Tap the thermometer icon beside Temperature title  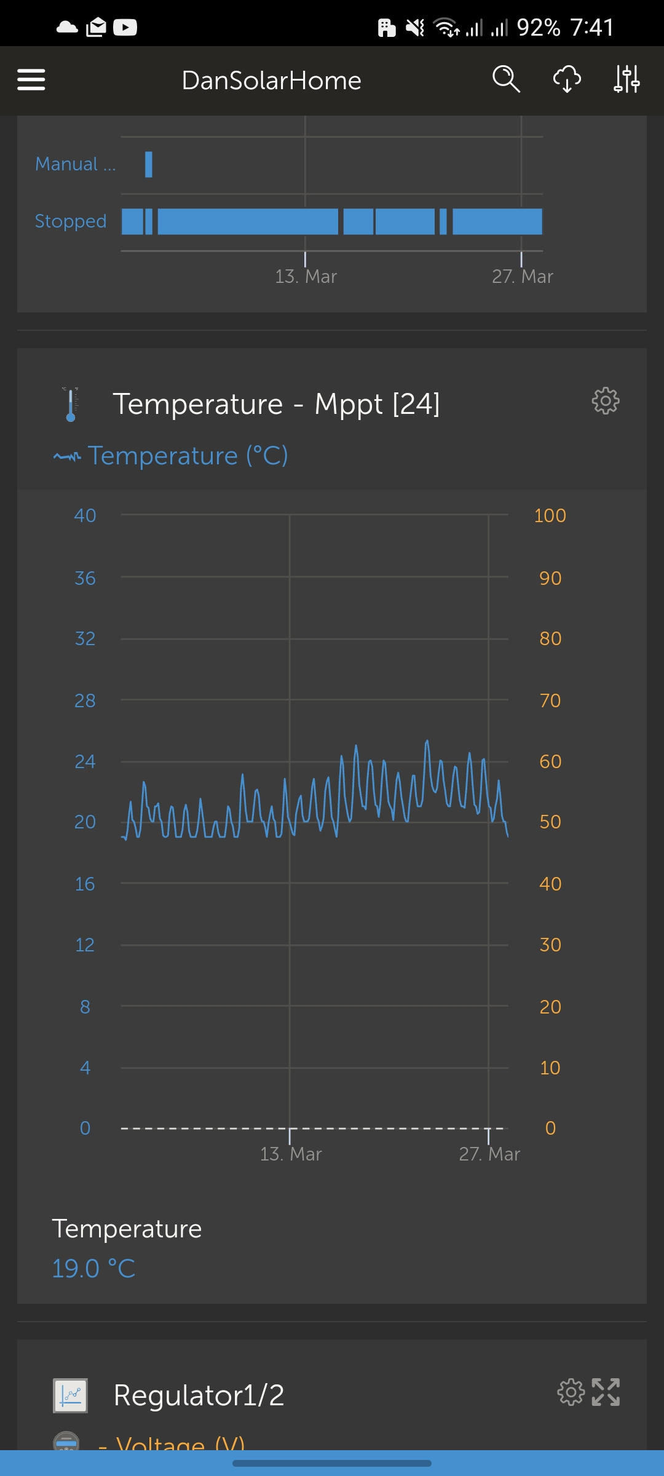71,404
